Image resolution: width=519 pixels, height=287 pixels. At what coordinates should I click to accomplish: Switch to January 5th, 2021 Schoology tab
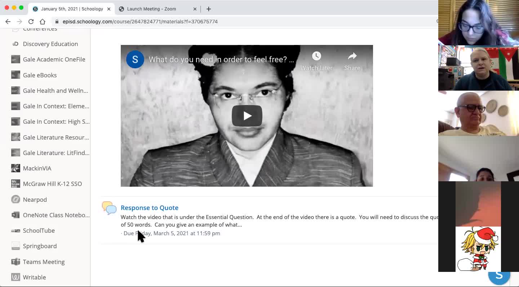[72, 9]
